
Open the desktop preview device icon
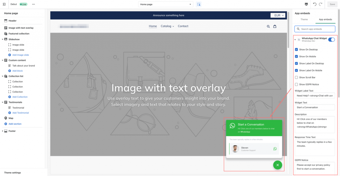(x=306, y=4)
